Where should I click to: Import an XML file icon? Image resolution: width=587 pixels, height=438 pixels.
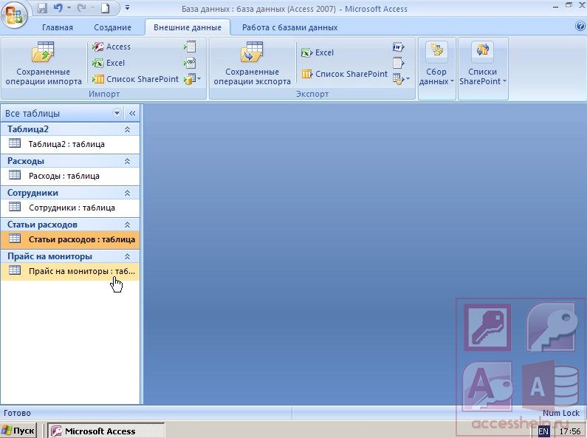190,63
